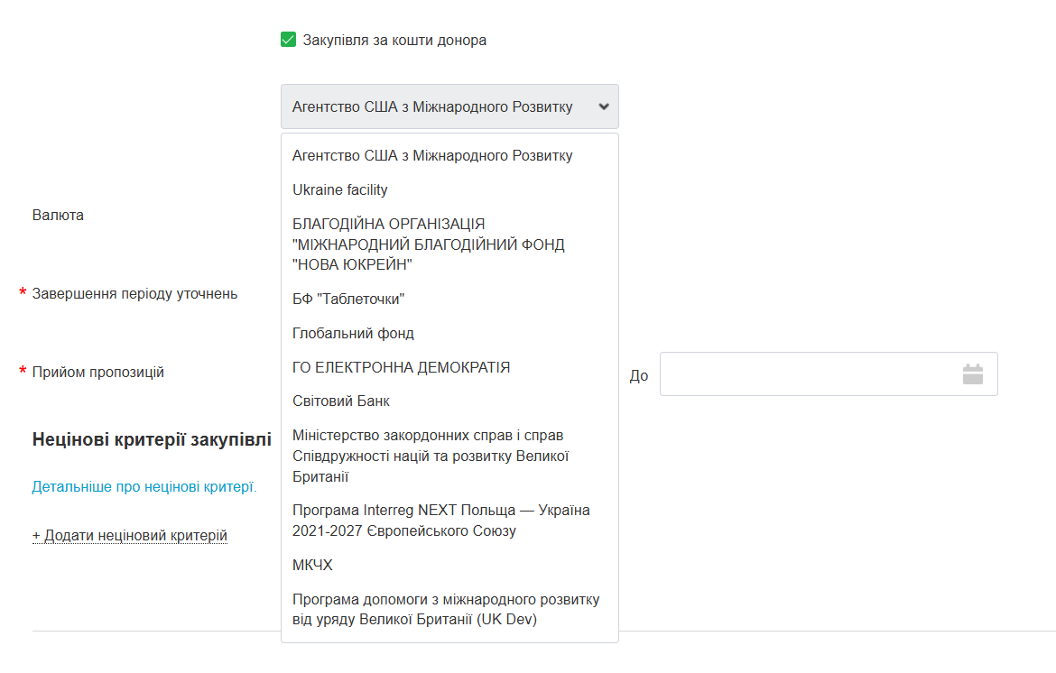Click '+ Додати неціновий критерій' link
The width and height of the screenshot is (1056, 673).
coord(129,536)
